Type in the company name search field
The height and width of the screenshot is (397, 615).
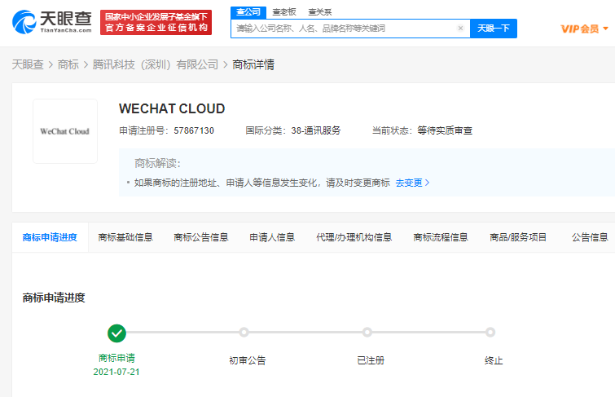coord(344,29)
